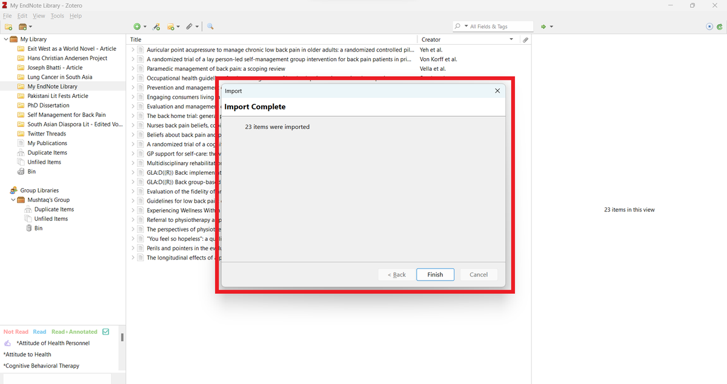Open the Tools menu

[57, 16]
